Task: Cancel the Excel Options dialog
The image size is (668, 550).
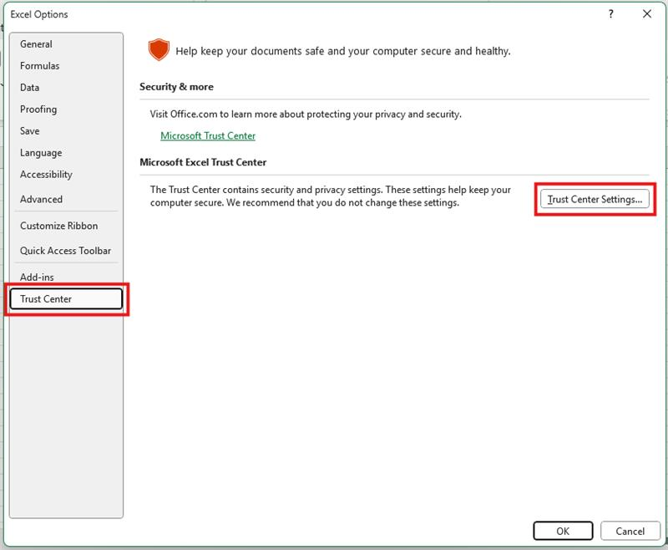Action: coord(630,532)
